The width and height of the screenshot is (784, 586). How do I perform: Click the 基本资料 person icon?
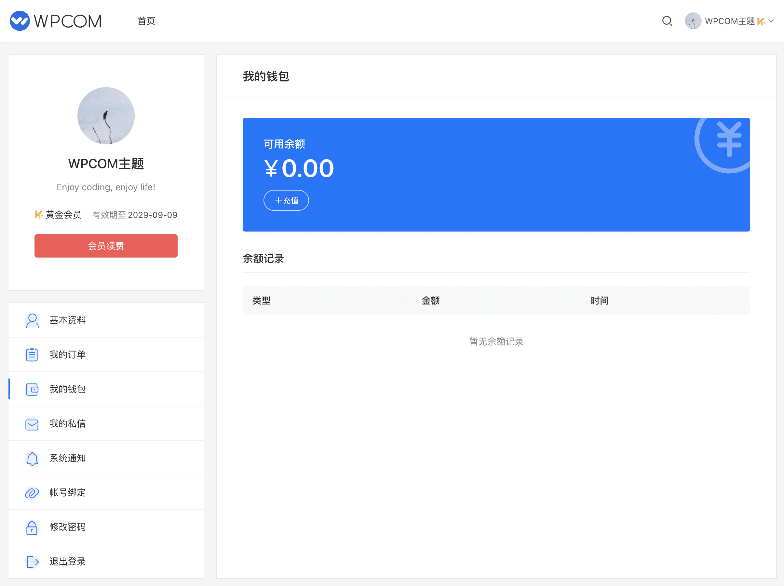[32, 320]
